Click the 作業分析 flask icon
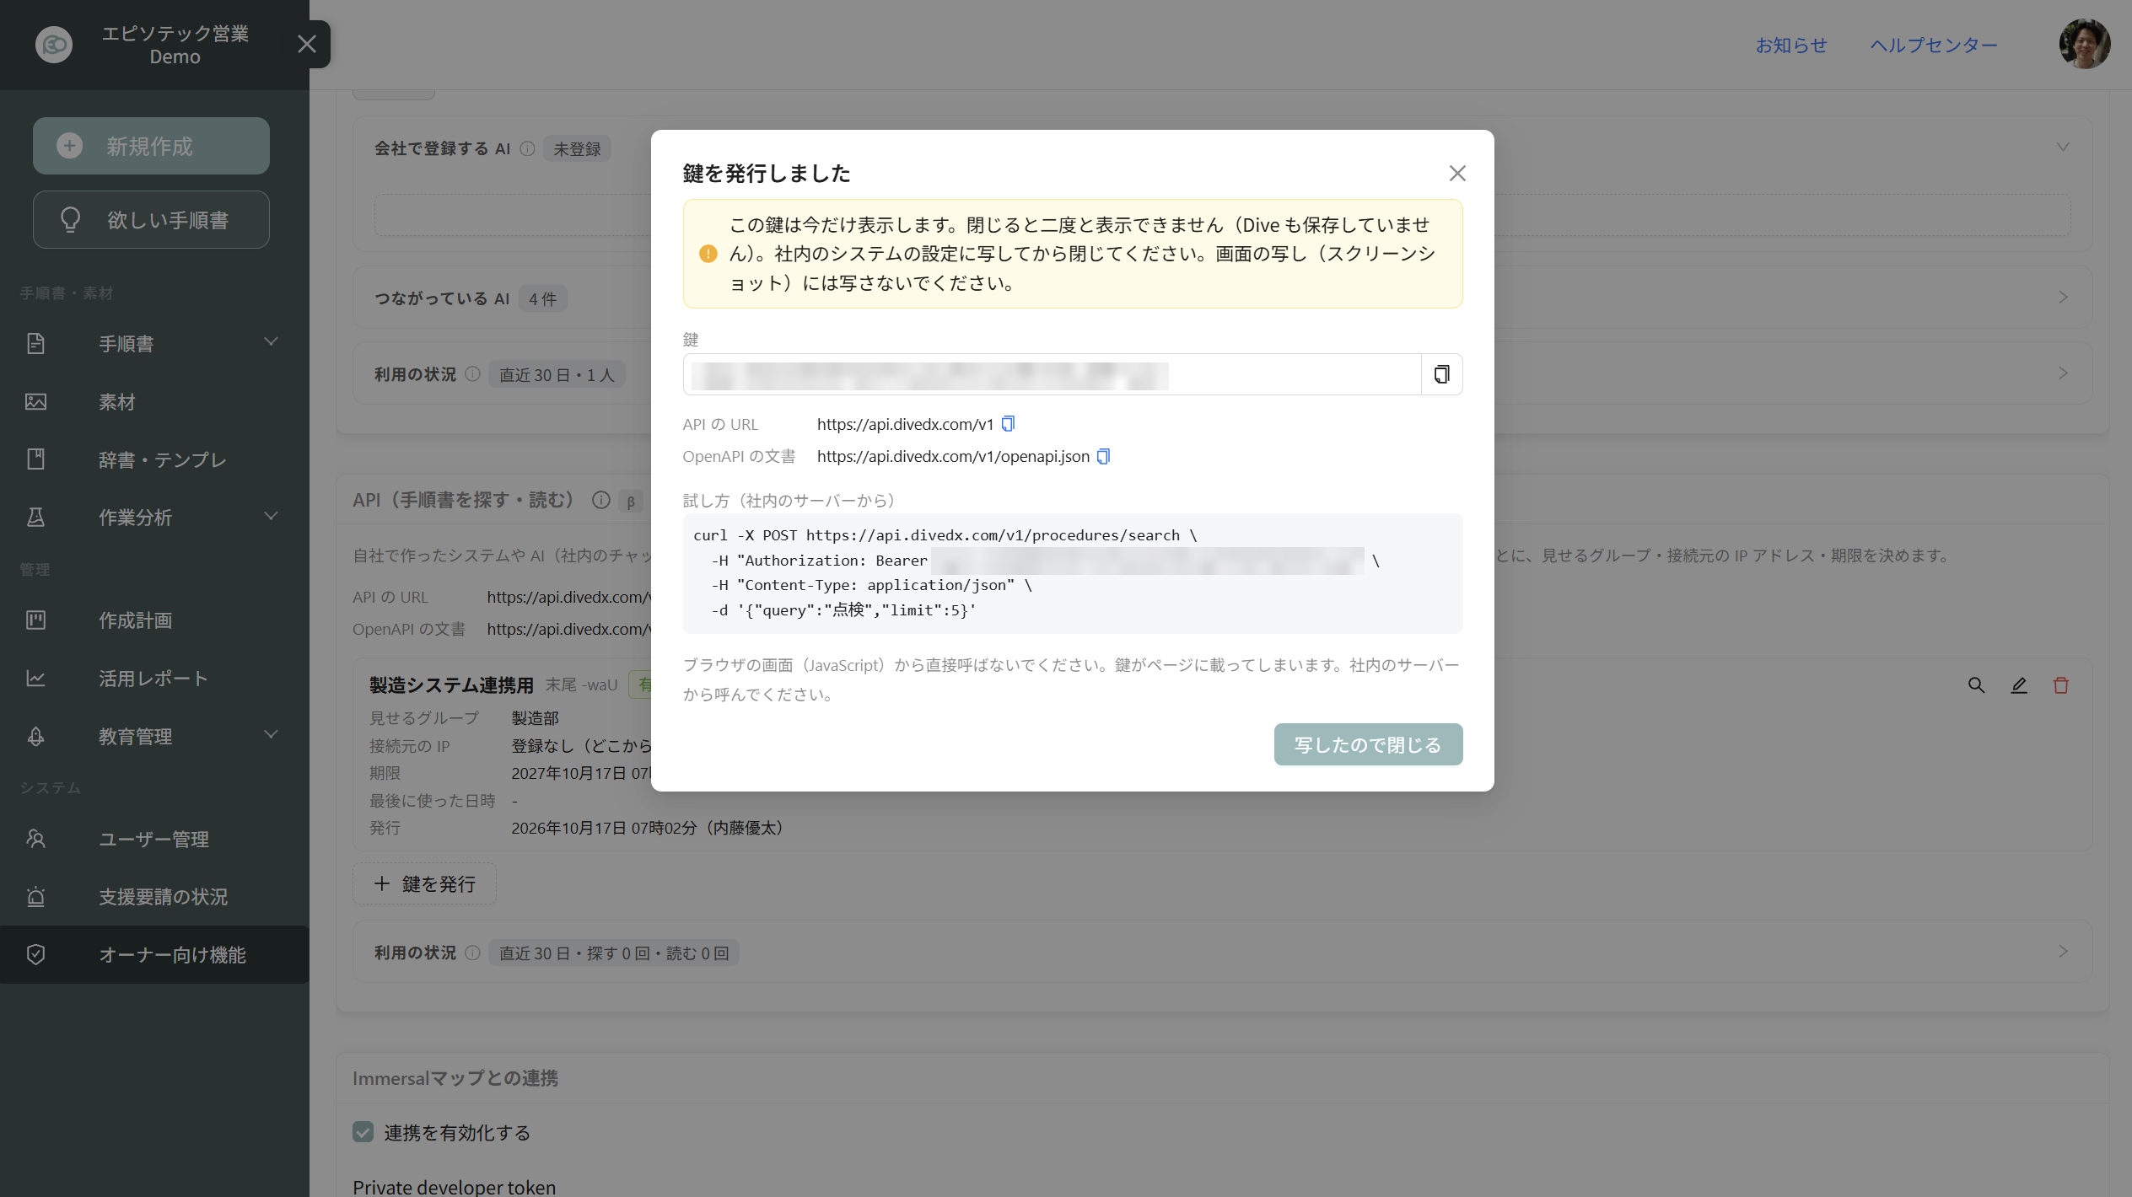This screenshot has width=2132, height=1197. click(35, 517)
